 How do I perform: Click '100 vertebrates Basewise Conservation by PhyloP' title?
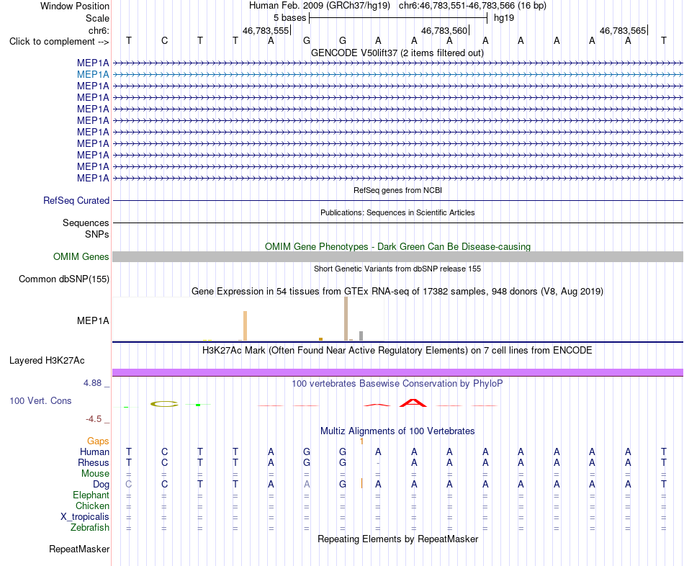coord(397,384)
